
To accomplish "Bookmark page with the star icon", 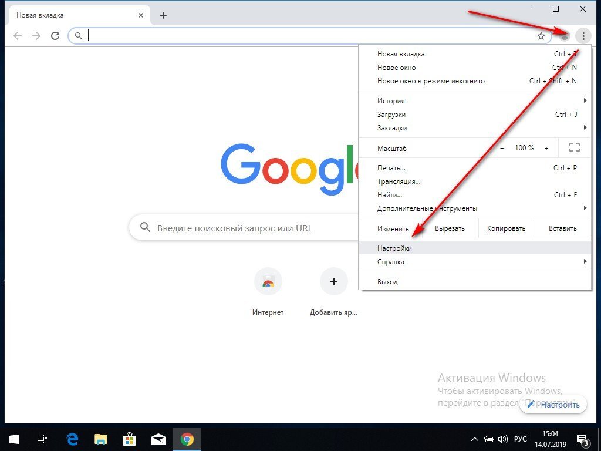I will tap(541, 36).
